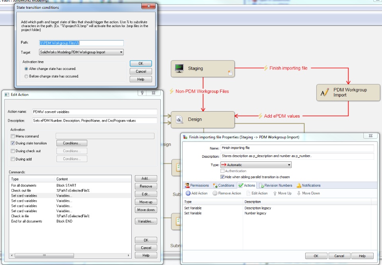The image size is (382, 265).
Task: Switch to the Conditions tab
Action: click(x=224, y=186)
